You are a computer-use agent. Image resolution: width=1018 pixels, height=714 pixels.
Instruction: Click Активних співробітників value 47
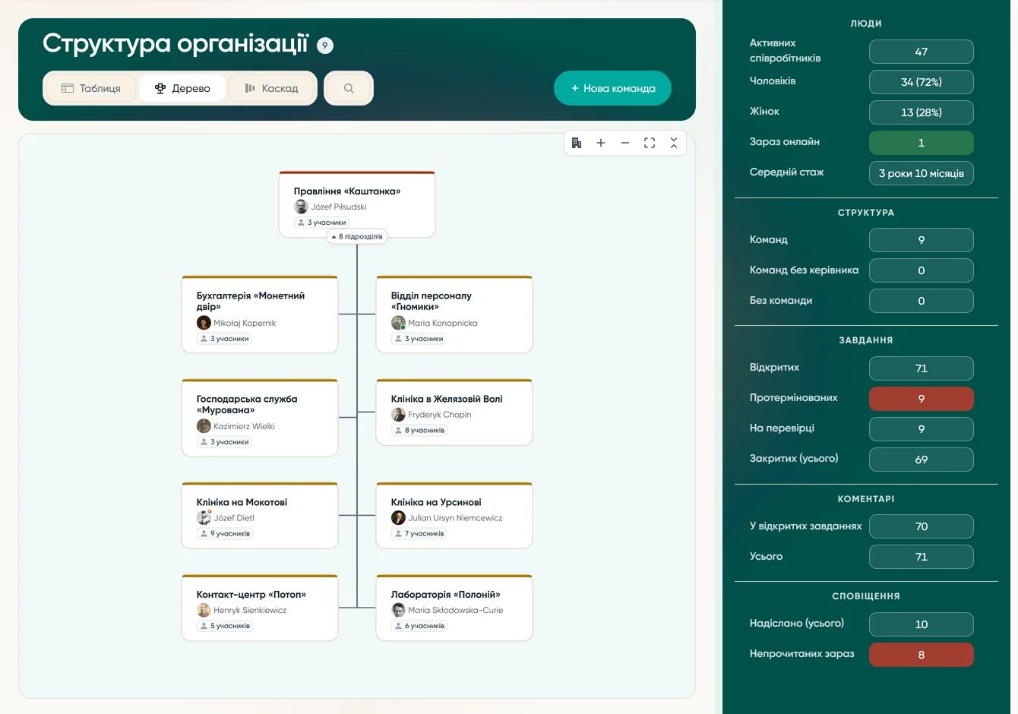[x=922, y=52]
